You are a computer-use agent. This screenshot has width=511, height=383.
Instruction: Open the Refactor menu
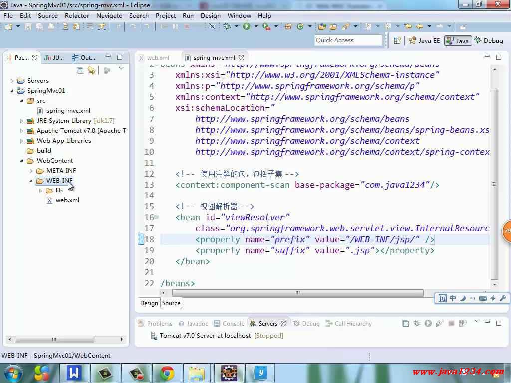pyautogui.click(x=77, y=15)
